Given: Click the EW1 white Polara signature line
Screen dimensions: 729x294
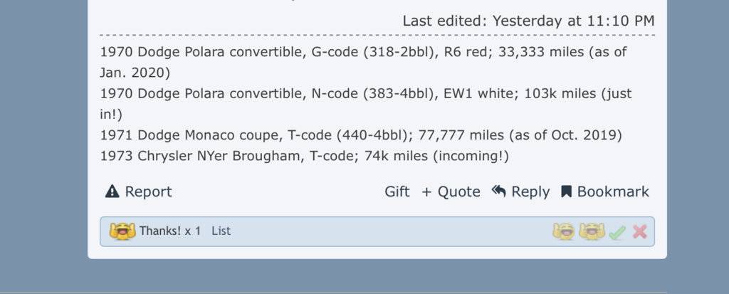Looking at the screenshot, I should (365, 93).
